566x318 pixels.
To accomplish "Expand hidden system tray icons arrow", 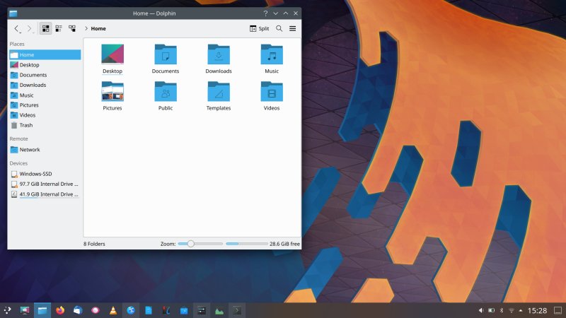I will 521,310.
